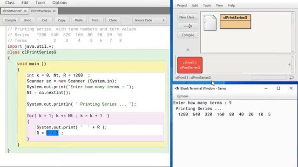
Task: Click the editor Compile button
Action: [10, 20]
